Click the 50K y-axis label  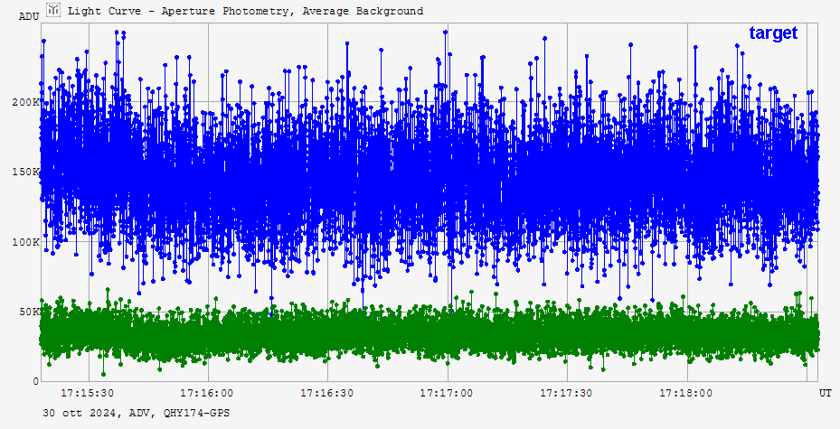[x=29, y=312]
